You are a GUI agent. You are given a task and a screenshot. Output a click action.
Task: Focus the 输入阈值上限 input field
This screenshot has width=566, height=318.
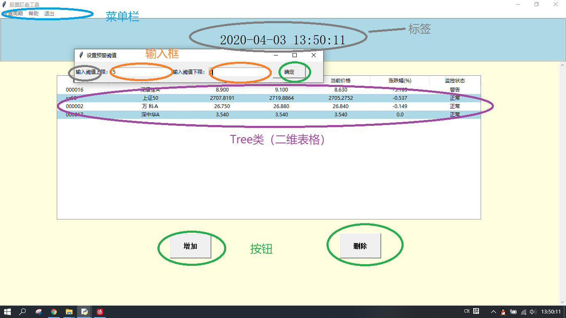click(141, 72)
